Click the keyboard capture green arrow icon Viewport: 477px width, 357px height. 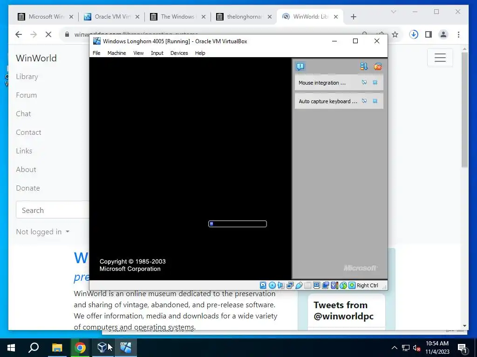pyautogui.click(x=352, y=285)
